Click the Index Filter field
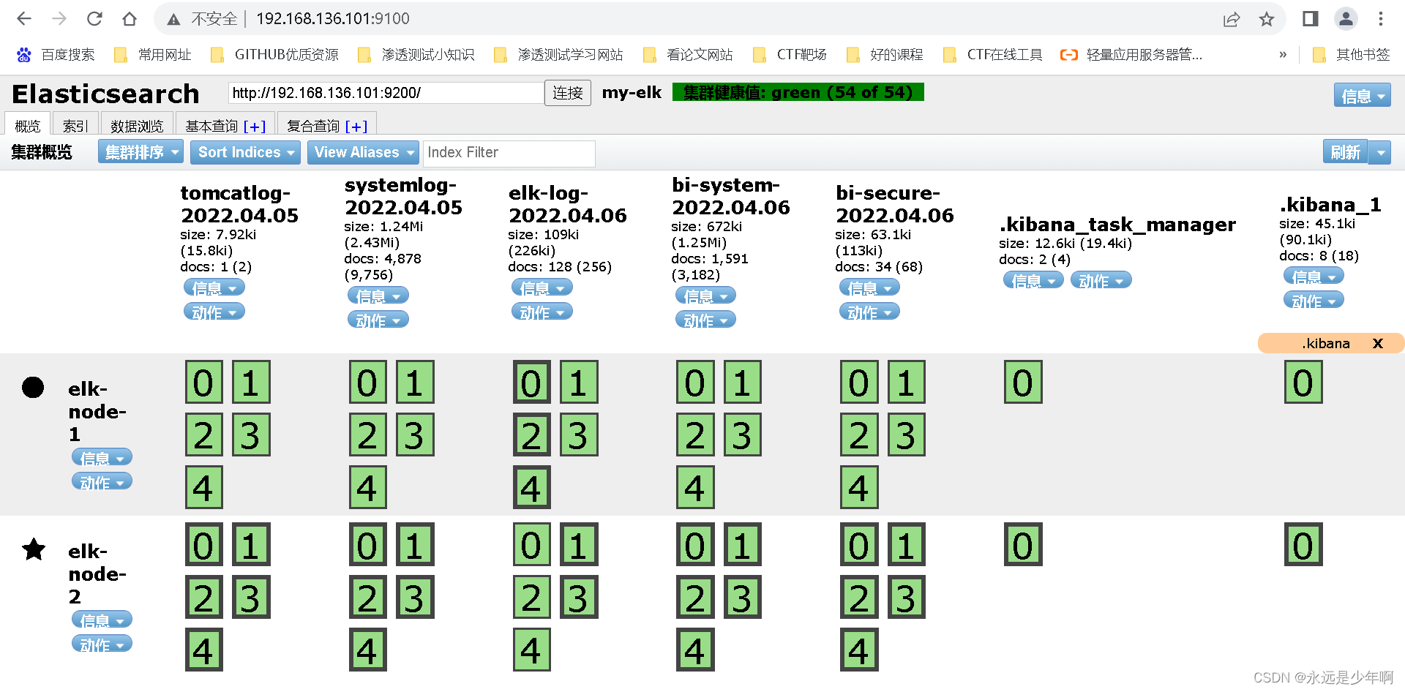This screenshot has height=692, width=1405. (x=509, y=152)
